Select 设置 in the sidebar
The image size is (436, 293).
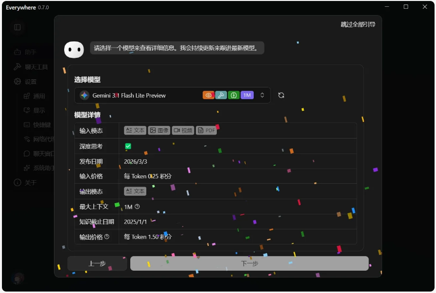pos(26,82)
